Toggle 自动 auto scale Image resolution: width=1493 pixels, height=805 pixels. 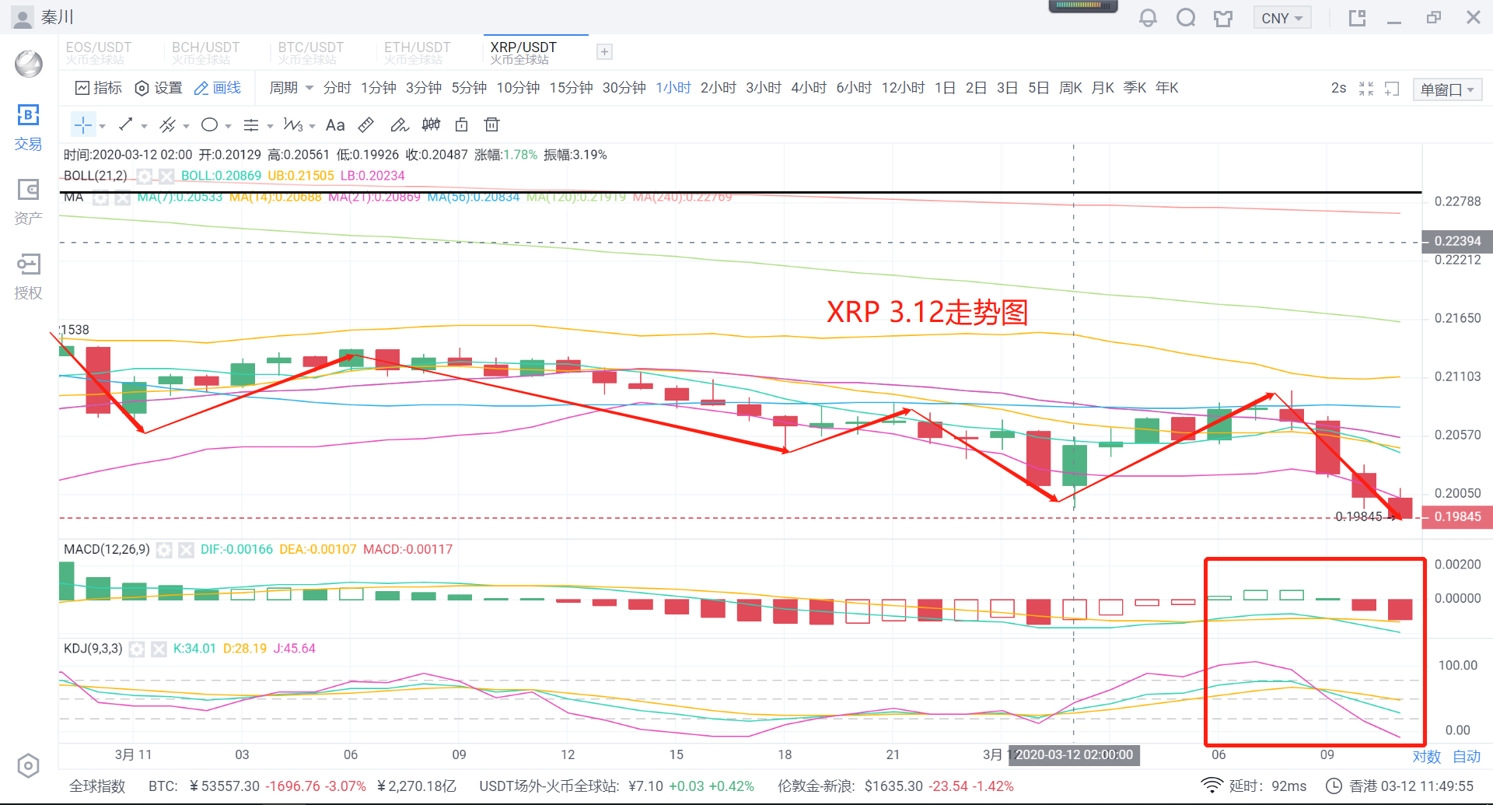tap(1467, 756)
